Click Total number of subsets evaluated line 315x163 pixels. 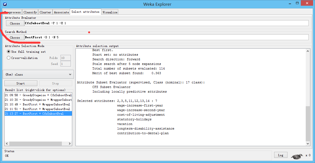tap(129, 69)
